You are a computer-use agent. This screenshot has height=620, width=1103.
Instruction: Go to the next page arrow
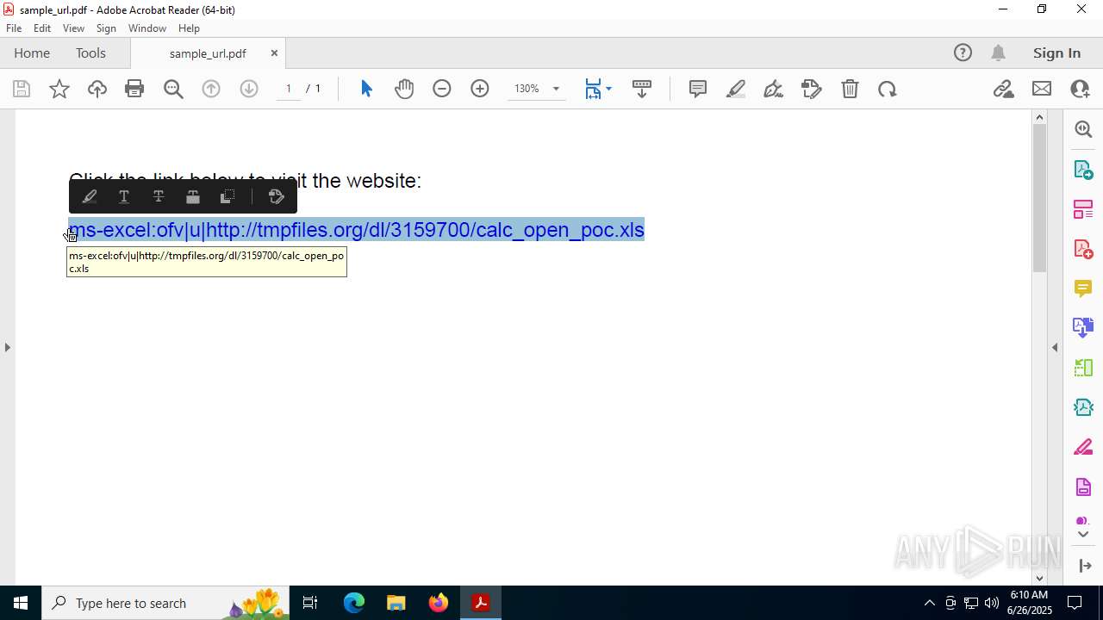point(249,89)
